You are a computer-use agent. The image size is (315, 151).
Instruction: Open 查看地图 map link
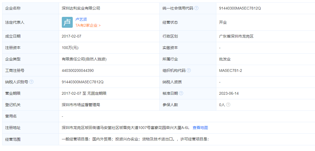tap(200, 128)
